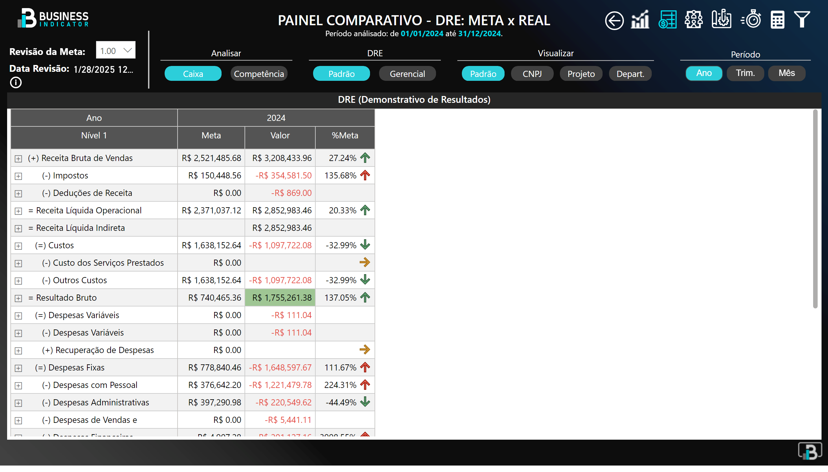Click the back arrow navigation icon
This screenshot has width=828, height=472.
(614, 20)
